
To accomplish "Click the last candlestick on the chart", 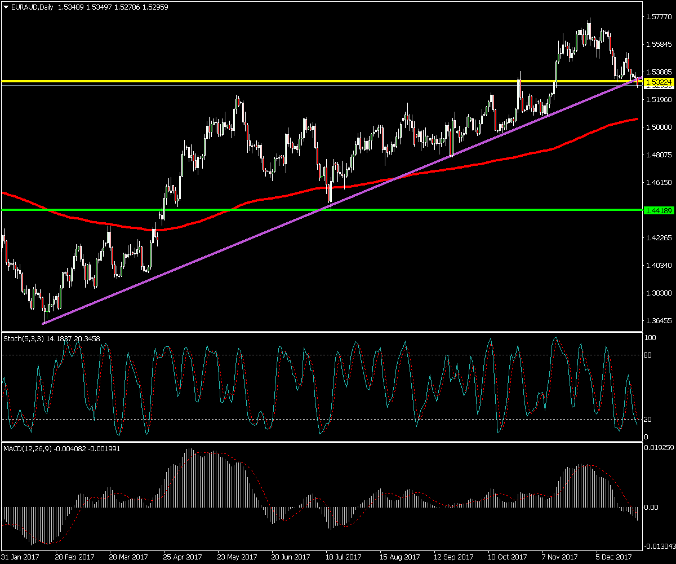I will coord(638,82).
